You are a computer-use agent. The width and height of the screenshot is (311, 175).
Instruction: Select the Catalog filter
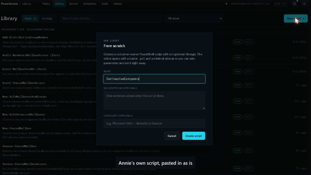(x=47, y=18)
